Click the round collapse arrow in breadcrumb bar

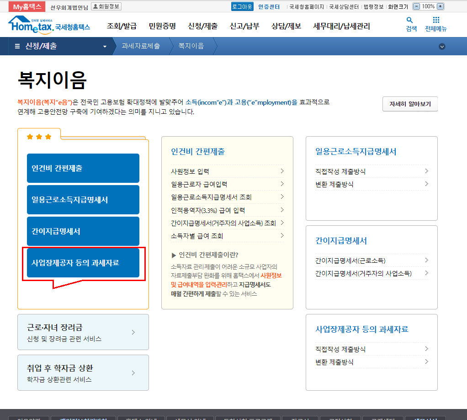click(x=441, y=46)
